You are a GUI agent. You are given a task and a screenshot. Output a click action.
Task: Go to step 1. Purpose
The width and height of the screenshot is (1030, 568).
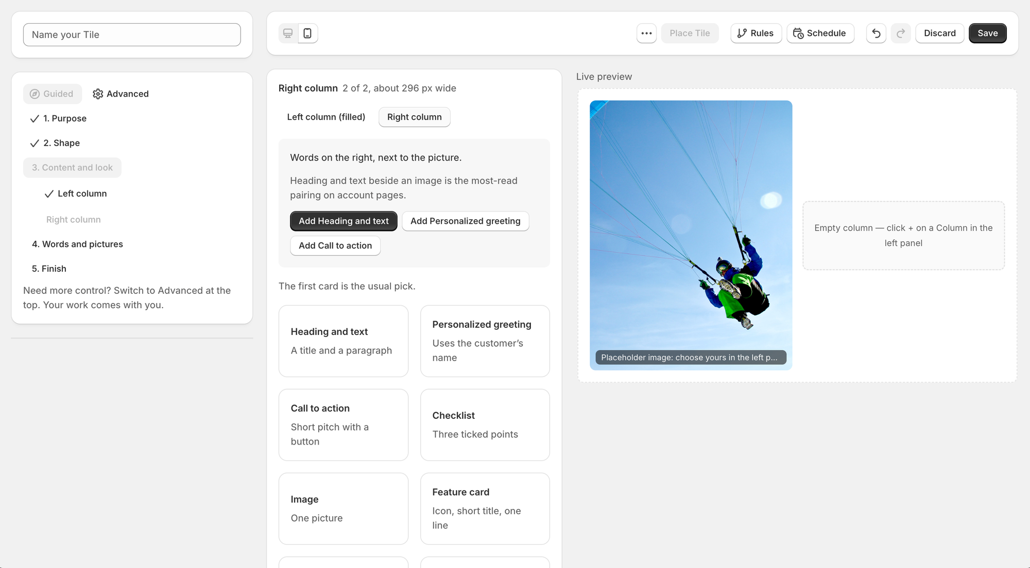pos(58,118)
